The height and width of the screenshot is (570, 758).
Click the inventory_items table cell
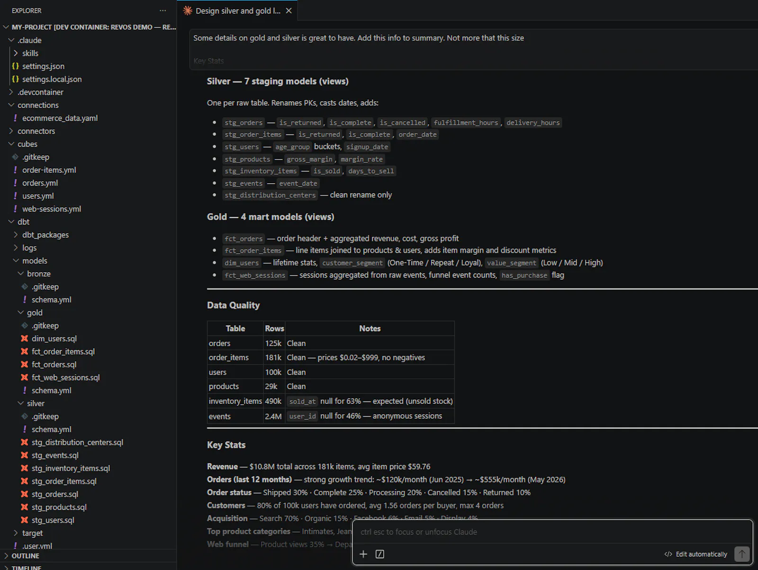(235, 401)
